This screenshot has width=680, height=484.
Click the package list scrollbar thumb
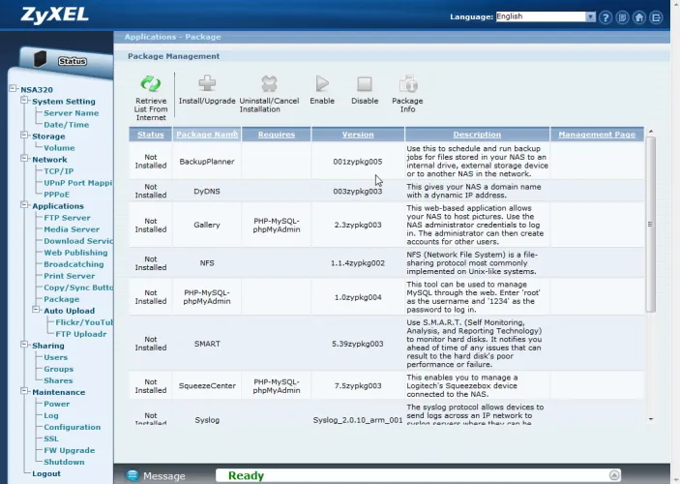(651, 224)
